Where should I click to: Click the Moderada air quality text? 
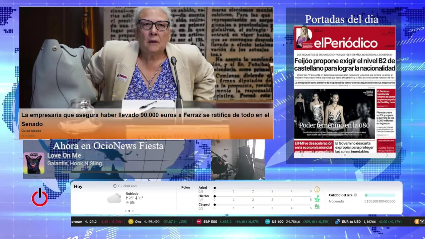coord(336,201)
